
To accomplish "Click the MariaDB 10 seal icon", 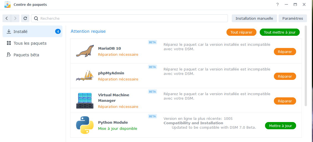I will click(85, 51).
